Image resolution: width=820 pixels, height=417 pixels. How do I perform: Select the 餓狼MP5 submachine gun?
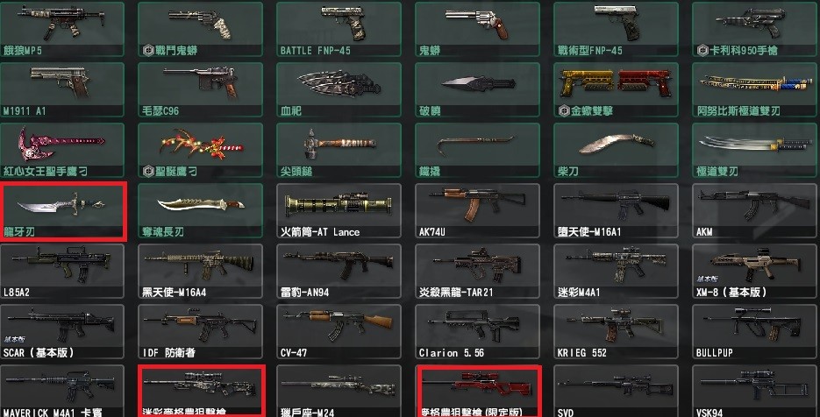click(61, 29)
